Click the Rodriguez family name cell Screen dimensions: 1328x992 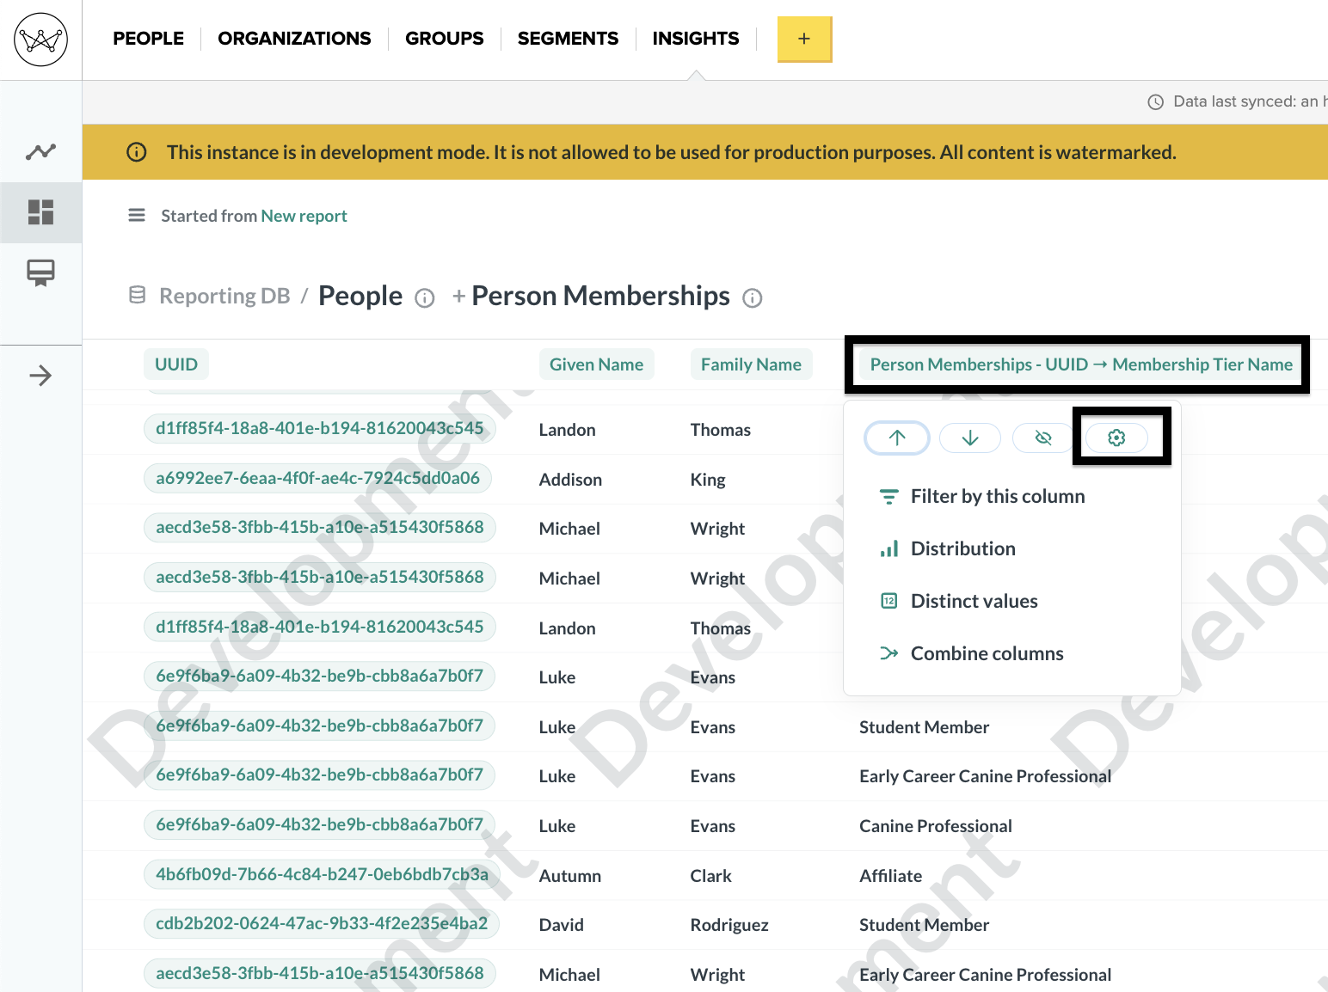tap(729, 925)
